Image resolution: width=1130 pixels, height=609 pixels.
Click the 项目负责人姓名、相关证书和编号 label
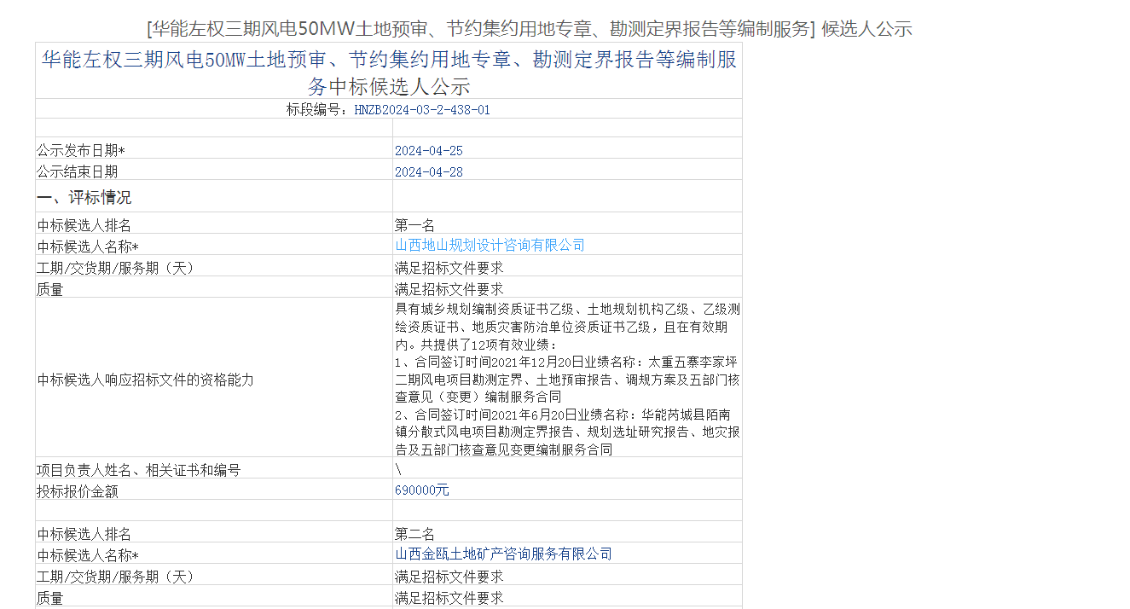139,471
